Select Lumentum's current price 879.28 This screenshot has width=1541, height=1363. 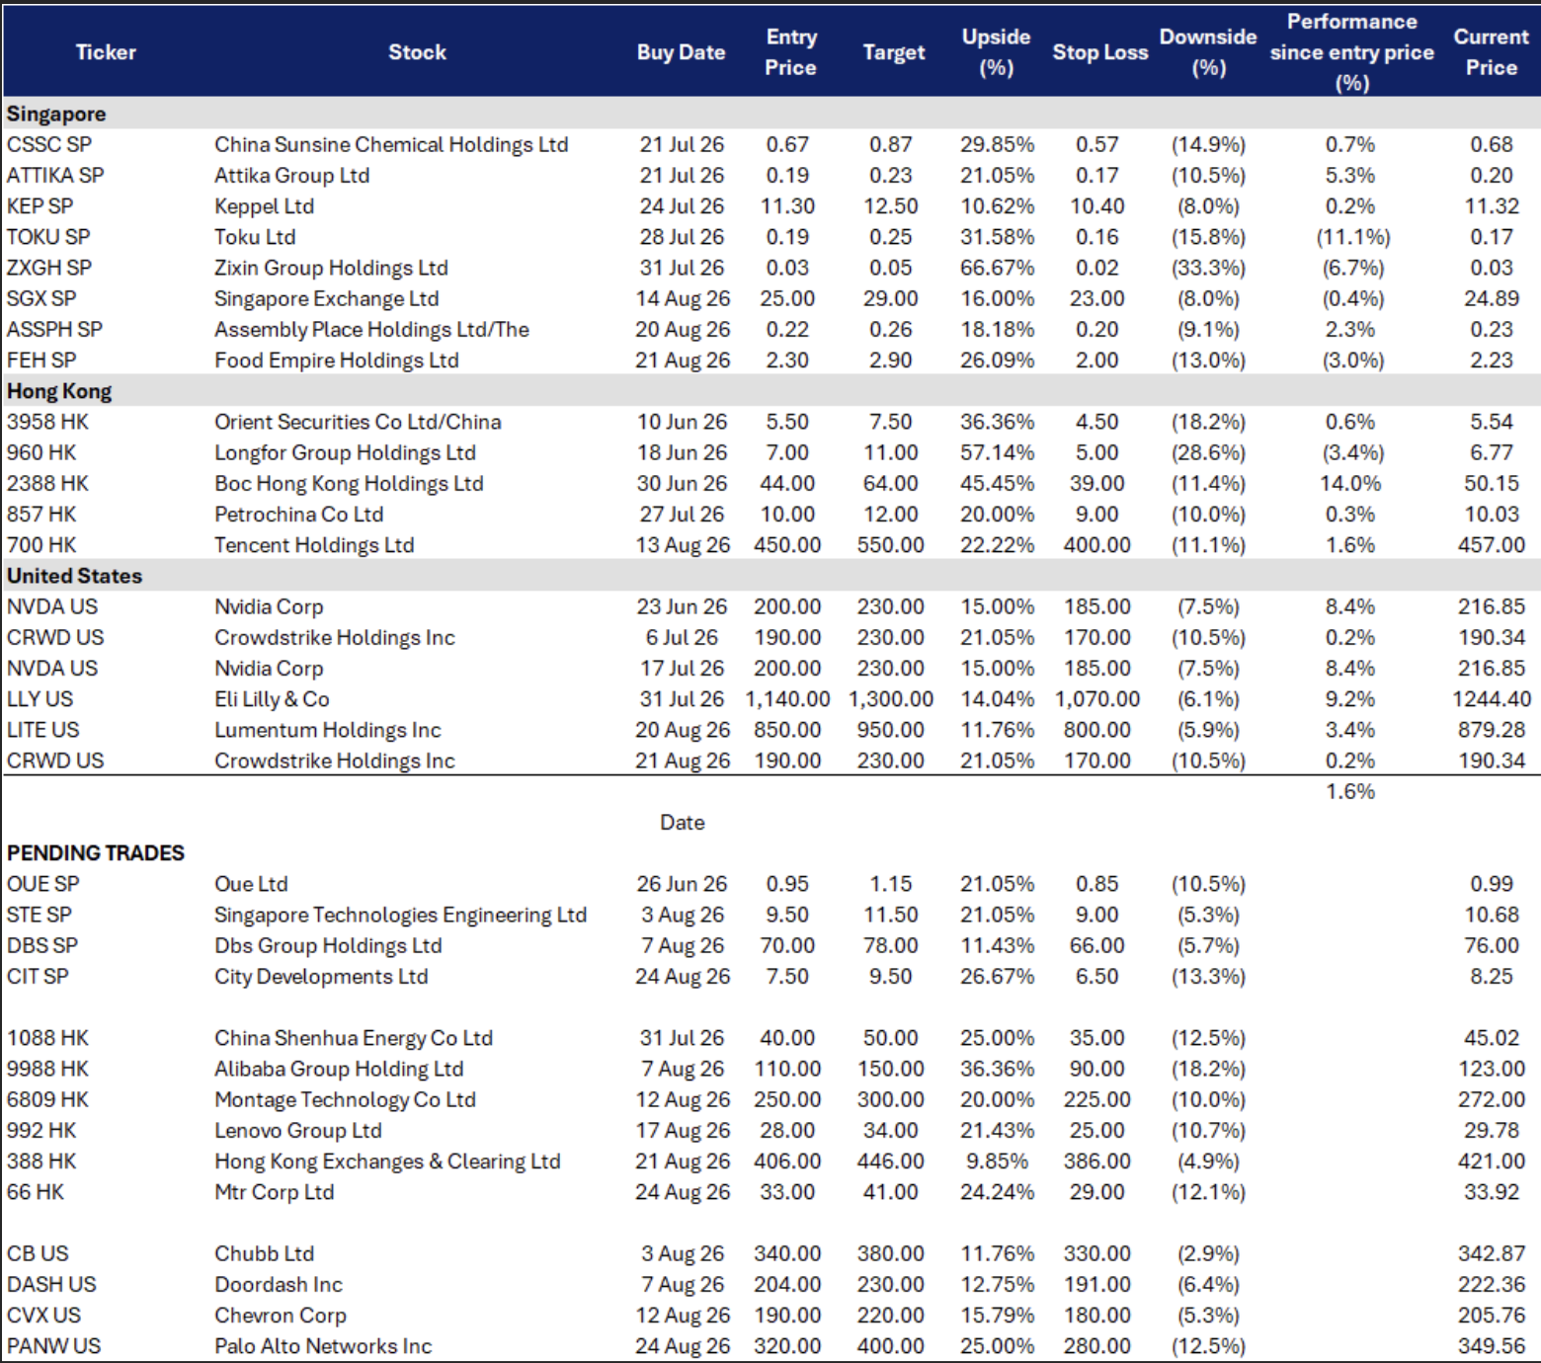click(1491, 730)
